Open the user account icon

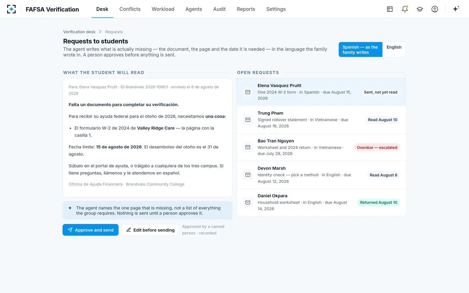pos(435,9)
